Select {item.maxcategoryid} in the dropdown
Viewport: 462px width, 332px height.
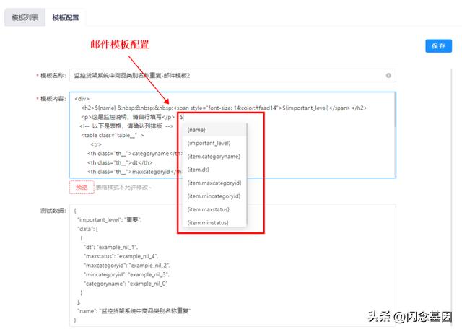tap(214, 183)
